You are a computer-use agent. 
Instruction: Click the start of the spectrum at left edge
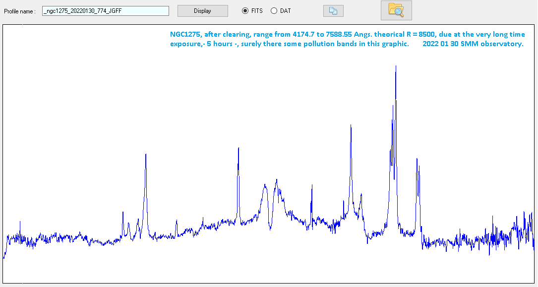(x=5, y=253)
